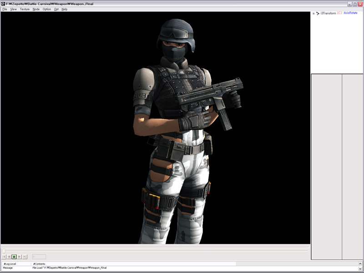The image size is (364, 273).
Task: Click the i3Transform node icon
Action: point(318,13)
